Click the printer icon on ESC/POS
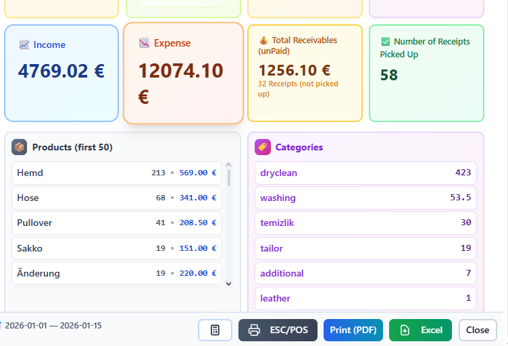 pos(254,330)
